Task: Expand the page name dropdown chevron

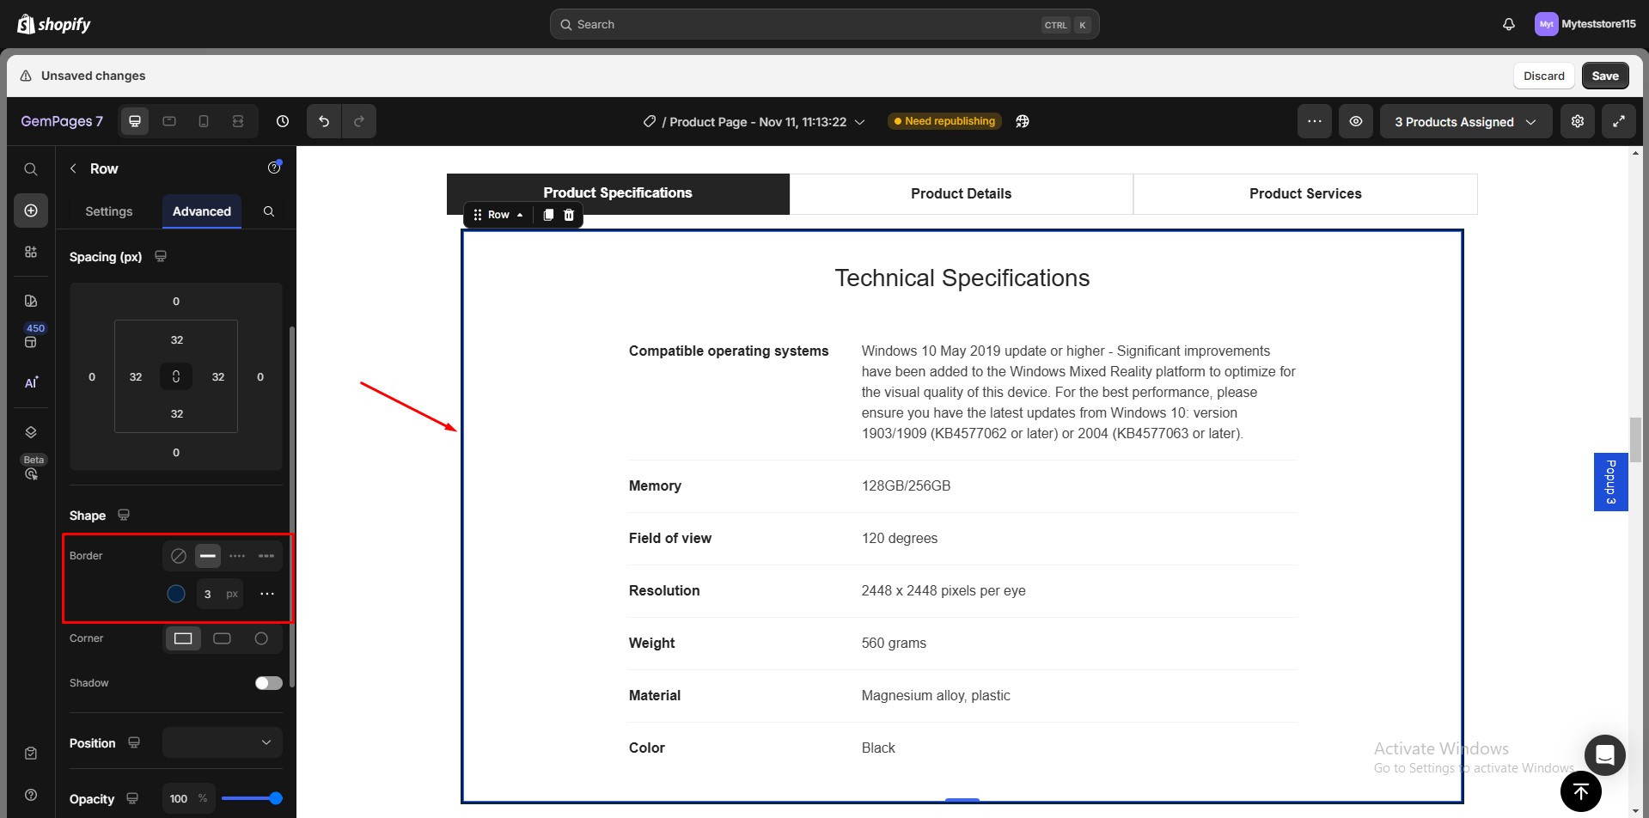Action: tap(859, 122)
